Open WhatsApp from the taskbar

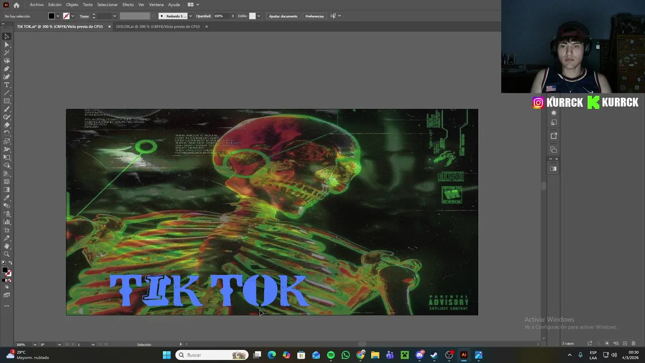[x=345, y=355]
